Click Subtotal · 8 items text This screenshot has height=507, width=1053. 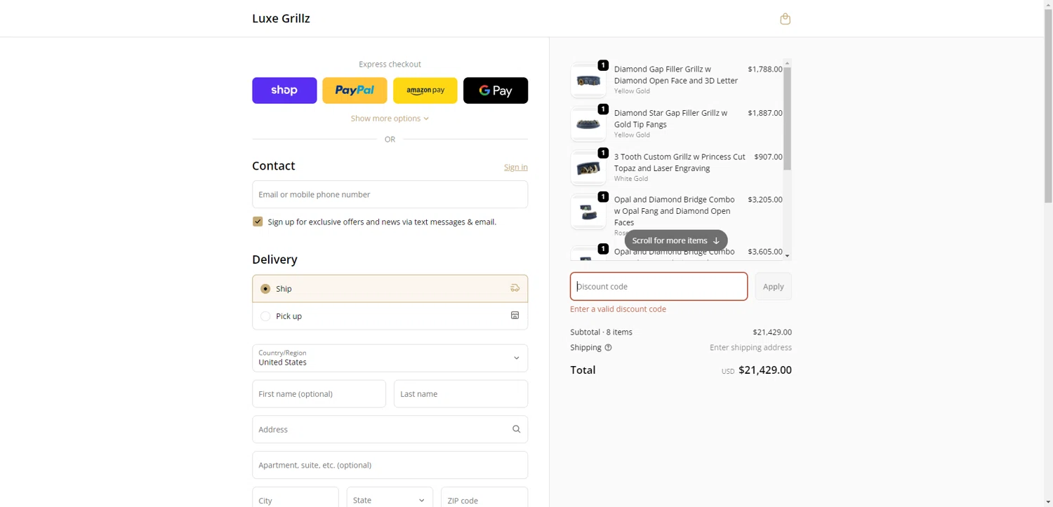(601, 332)
